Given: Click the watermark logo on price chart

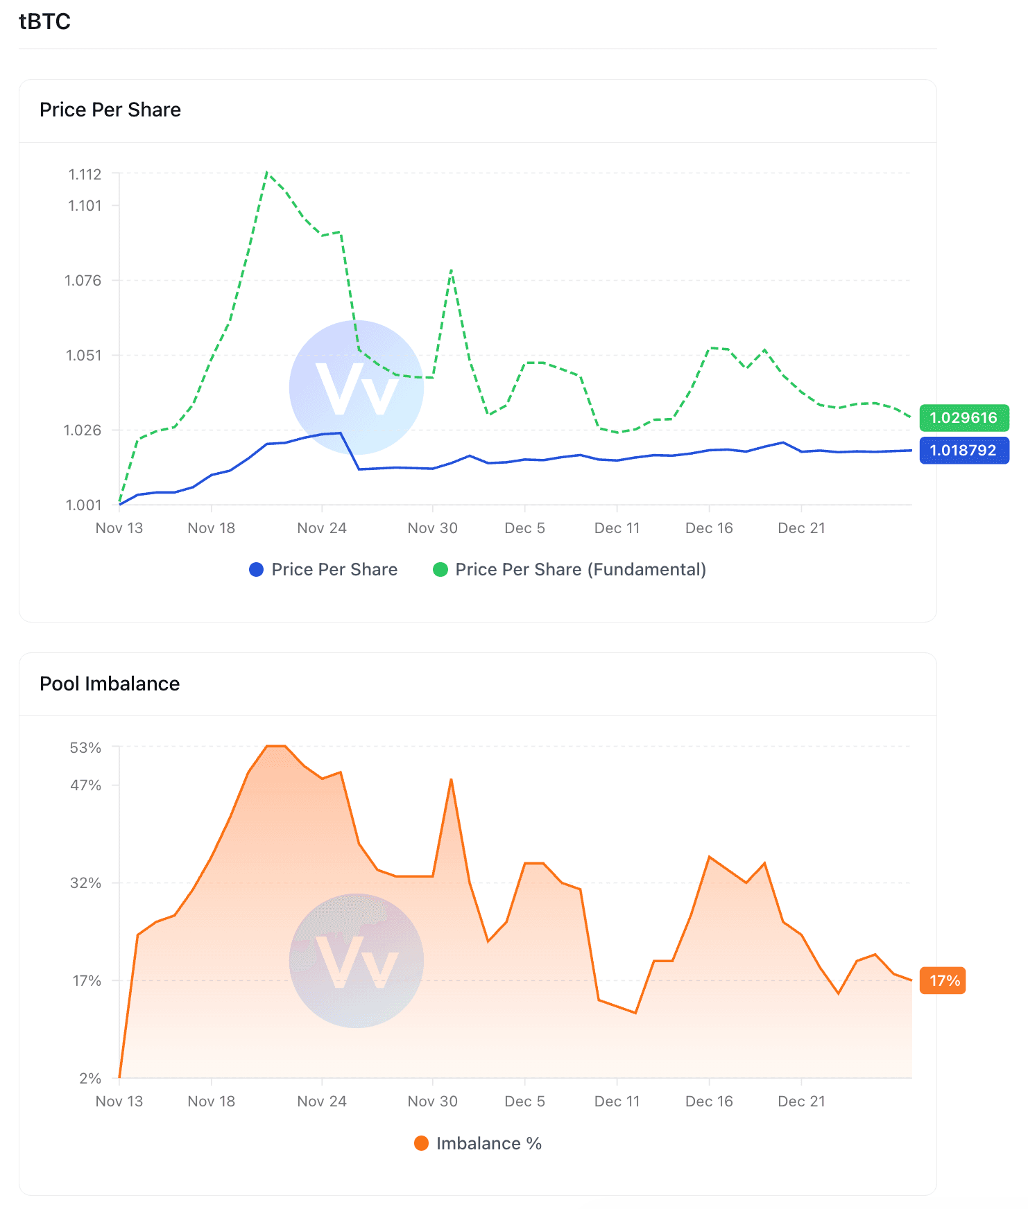Looking at the screenshot, I should [357, 388].
